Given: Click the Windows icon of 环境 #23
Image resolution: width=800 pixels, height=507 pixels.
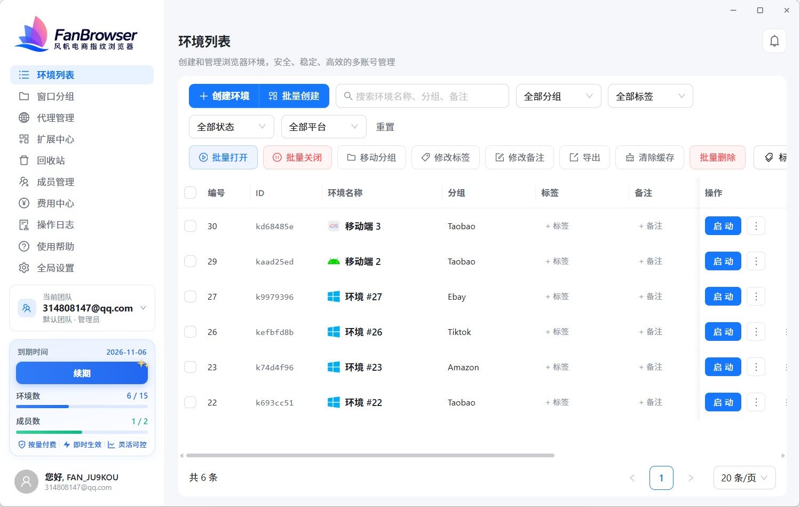Looking at the screenshot, I should 334,367.
